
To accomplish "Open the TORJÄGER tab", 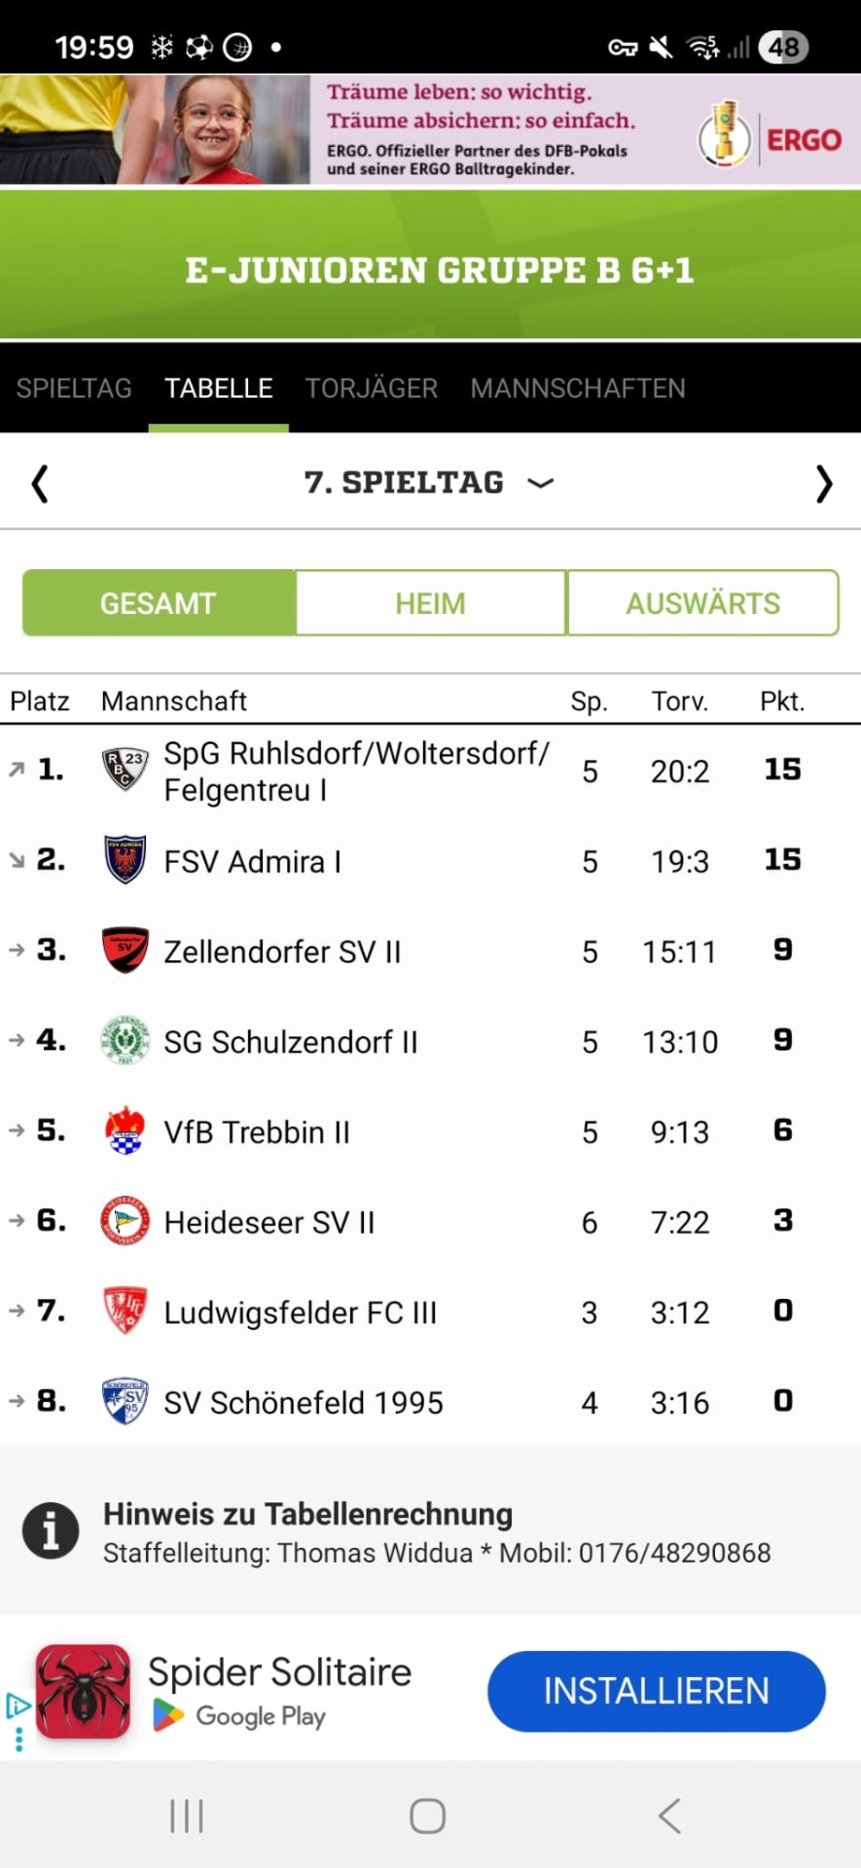I will tap(372, 388).
